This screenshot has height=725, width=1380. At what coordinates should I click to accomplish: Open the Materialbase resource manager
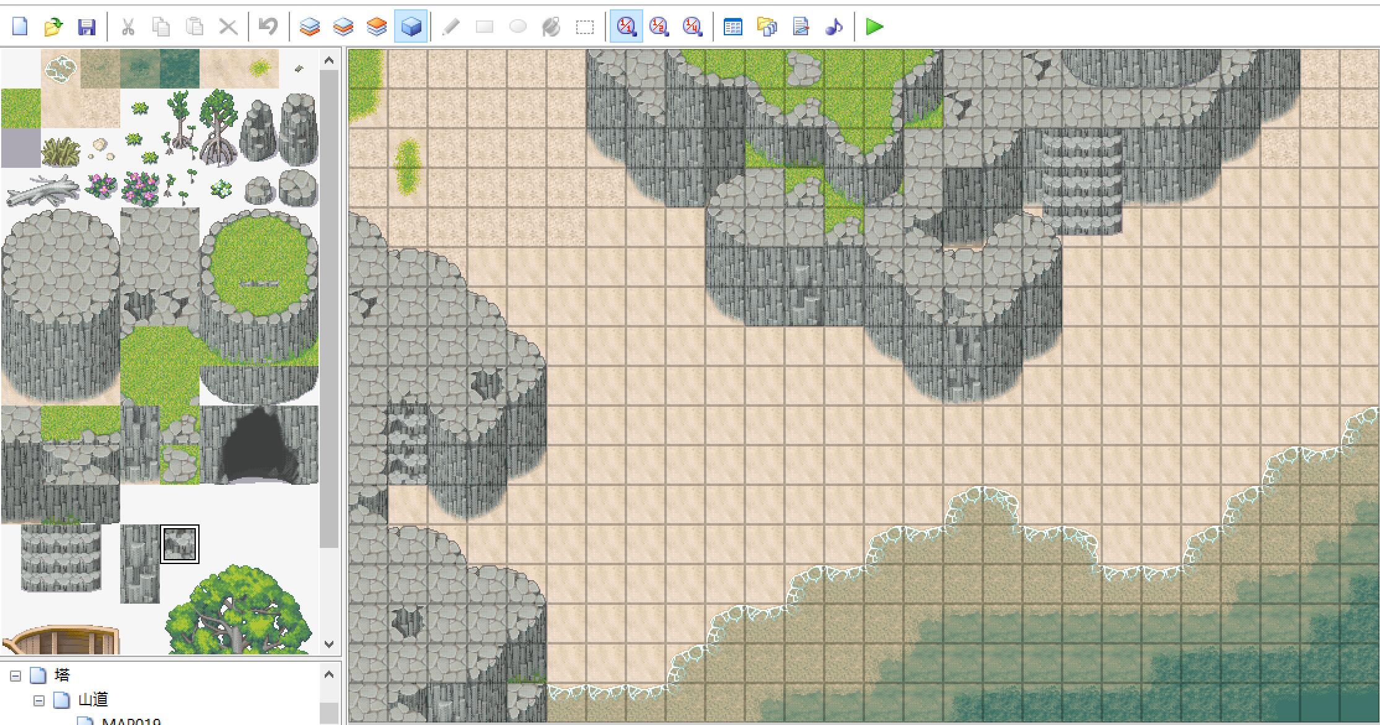coord(767,27)
